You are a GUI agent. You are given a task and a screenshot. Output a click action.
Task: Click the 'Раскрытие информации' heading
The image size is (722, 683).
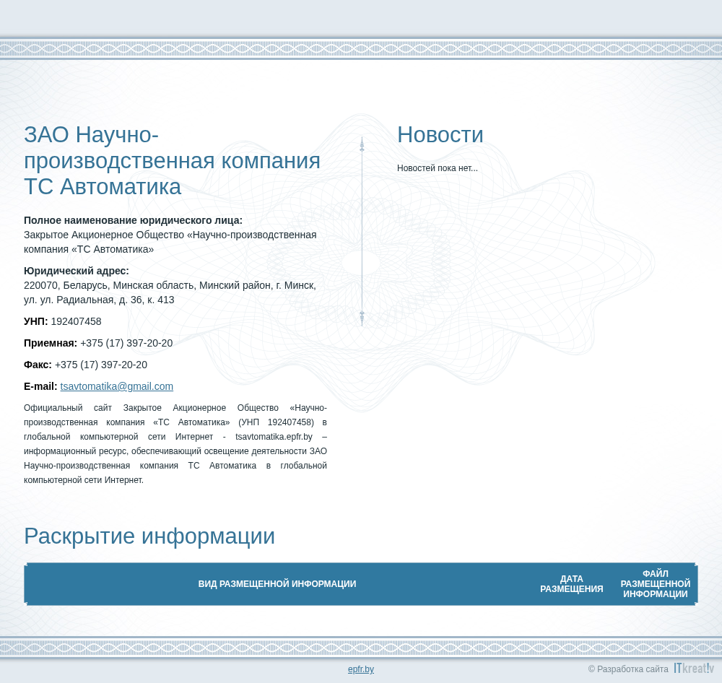click(x=149, y=536)
